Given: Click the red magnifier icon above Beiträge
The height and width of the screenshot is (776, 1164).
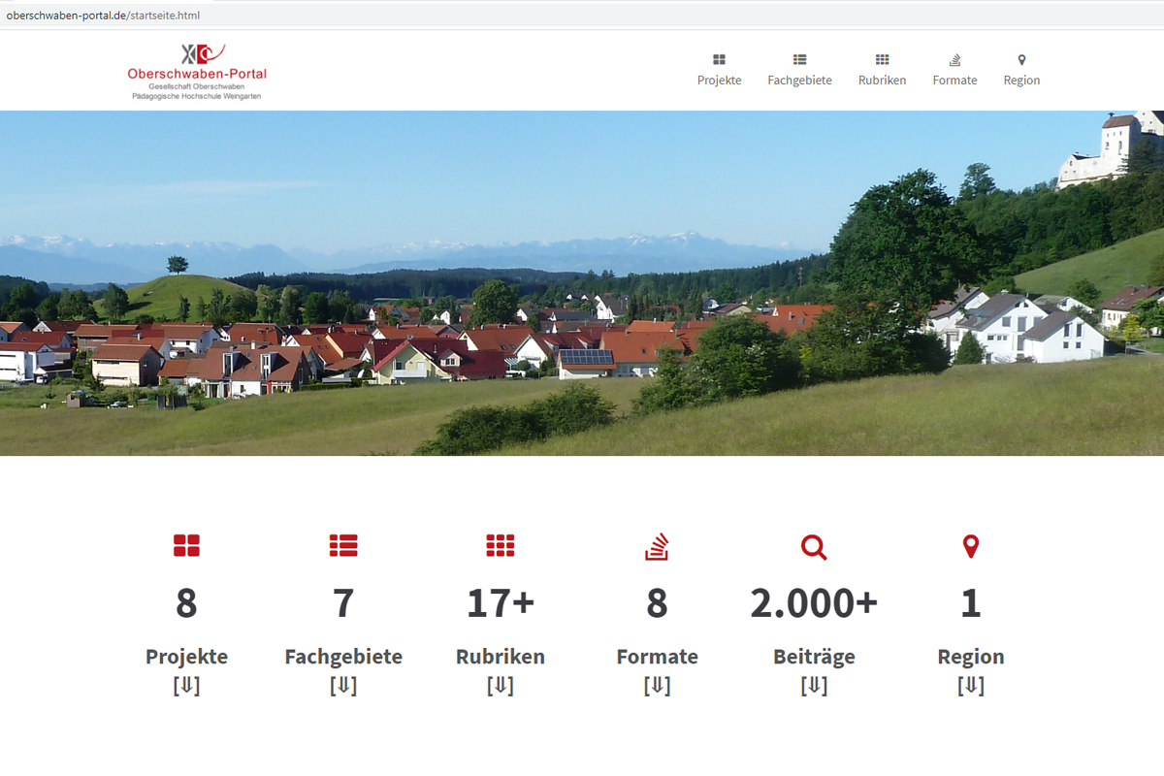Looking at the screenshot, I should point(814,547).
